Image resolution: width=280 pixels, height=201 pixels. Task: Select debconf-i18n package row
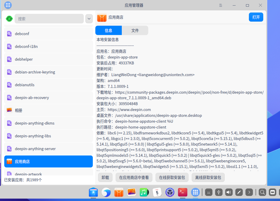pyautogui.click(x=48, y=47)
